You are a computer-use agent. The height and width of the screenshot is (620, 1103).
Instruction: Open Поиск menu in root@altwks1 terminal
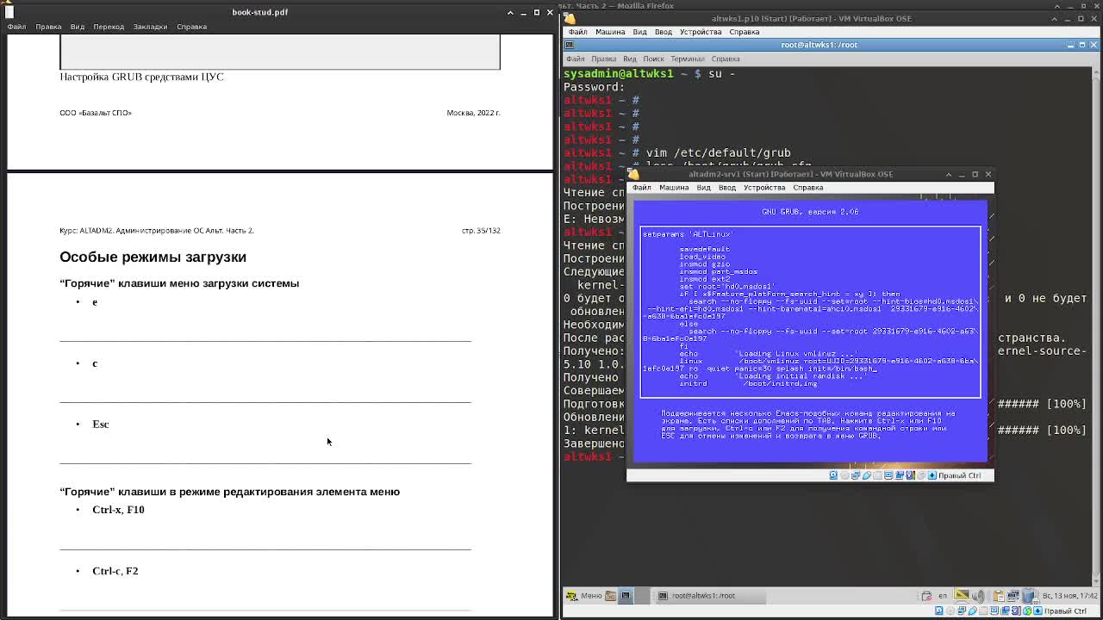[653, 59]
